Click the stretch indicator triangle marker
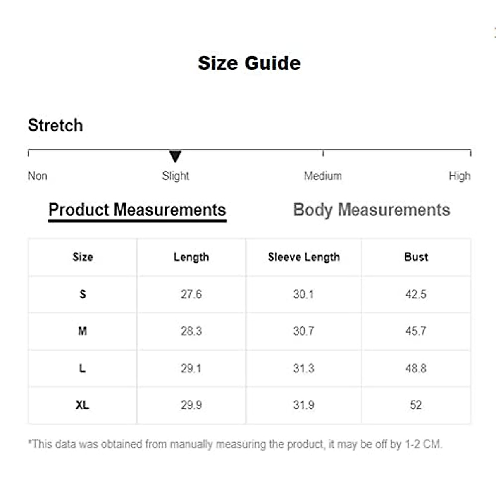This screenshot has height=496, width=496. [x=175, y=157]
